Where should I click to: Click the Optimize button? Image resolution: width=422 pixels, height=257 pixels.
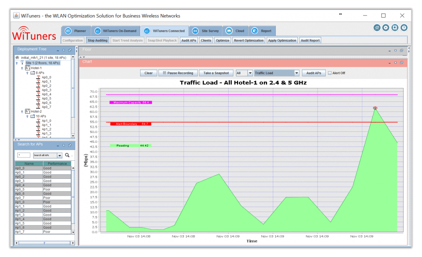pos(222,41)
